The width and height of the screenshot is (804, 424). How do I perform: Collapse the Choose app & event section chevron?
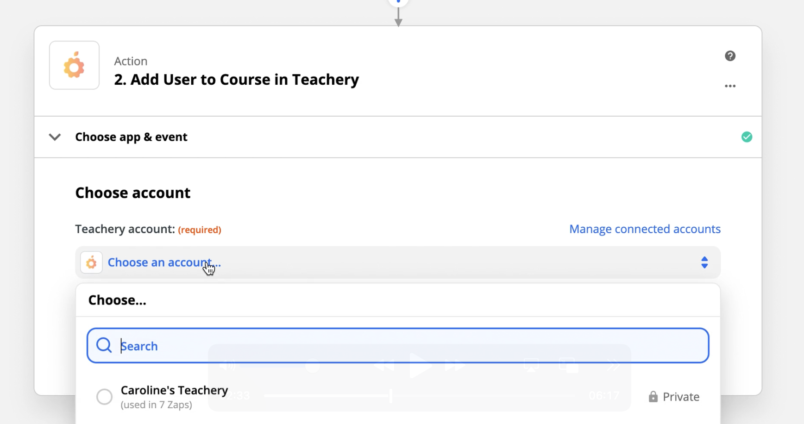tap(55, 137)
